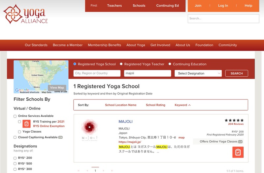Select the Registered Yoga Teacher radio option

tap(121, 64)
